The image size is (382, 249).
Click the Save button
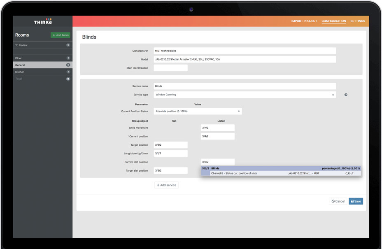click(x=356, y=201)
